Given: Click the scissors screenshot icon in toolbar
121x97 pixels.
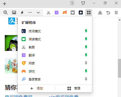Looking at the screenshot, I should [x=49, y=13].
